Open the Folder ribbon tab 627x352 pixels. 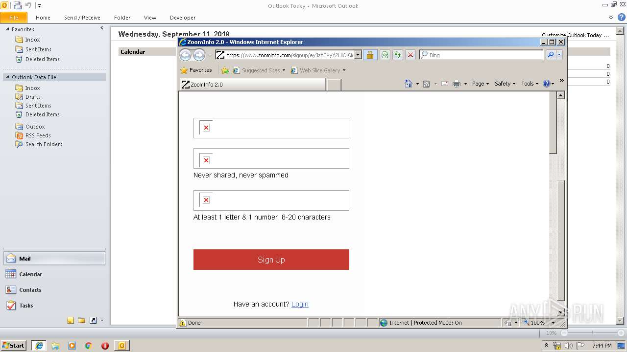coord(122,18)
